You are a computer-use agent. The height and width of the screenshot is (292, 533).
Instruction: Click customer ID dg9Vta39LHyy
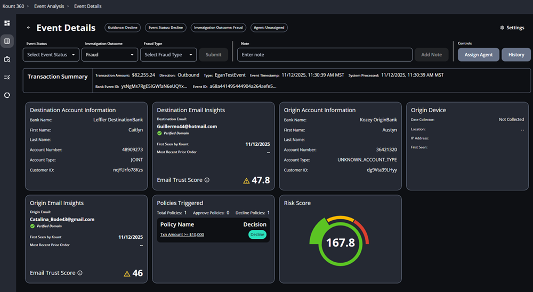(382, 170)
